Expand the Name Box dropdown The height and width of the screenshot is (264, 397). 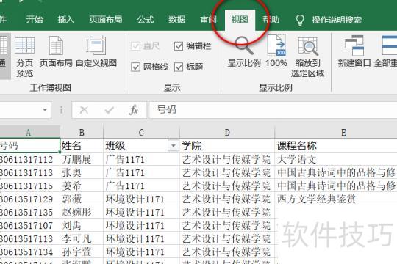tap(45, 110)
